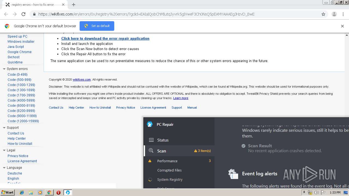Open error Code (1700-3999) link

21,95
